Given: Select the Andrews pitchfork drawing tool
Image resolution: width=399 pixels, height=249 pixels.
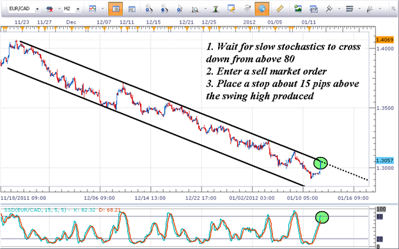Looking at the screenshot, I should 329,9.
